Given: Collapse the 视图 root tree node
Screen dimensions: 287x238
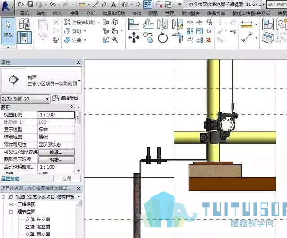Looking at the screenshot, I should pyautogui.click(x=3, y=197).
